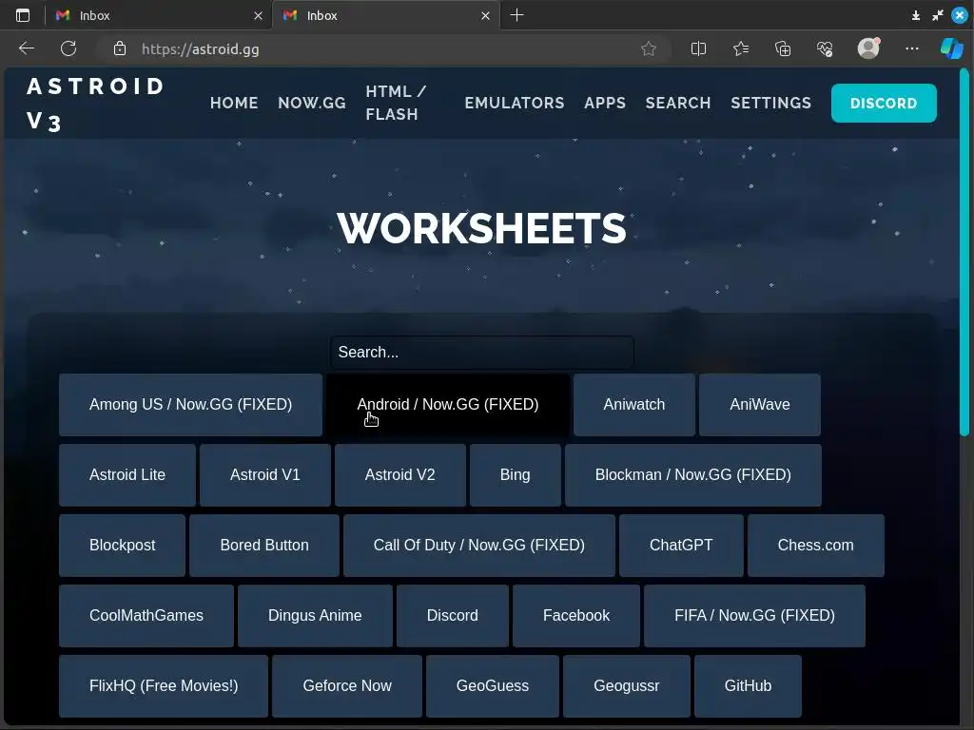
Task: Open the APPS nav item
Action: click(x=605, y=103)
